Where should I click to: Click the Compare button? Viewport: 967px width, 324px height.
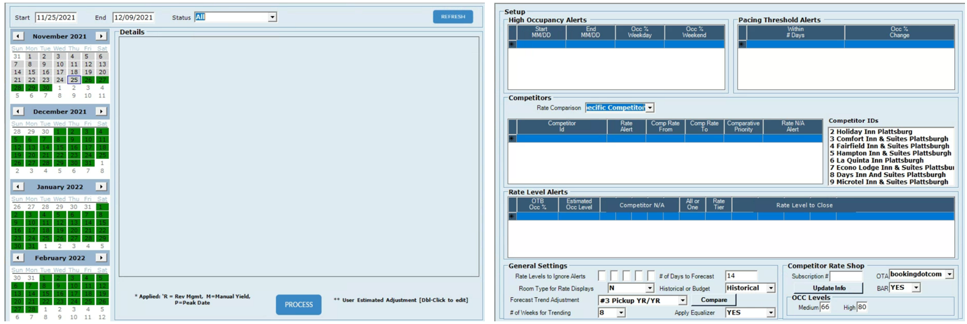tap(714, 300)
